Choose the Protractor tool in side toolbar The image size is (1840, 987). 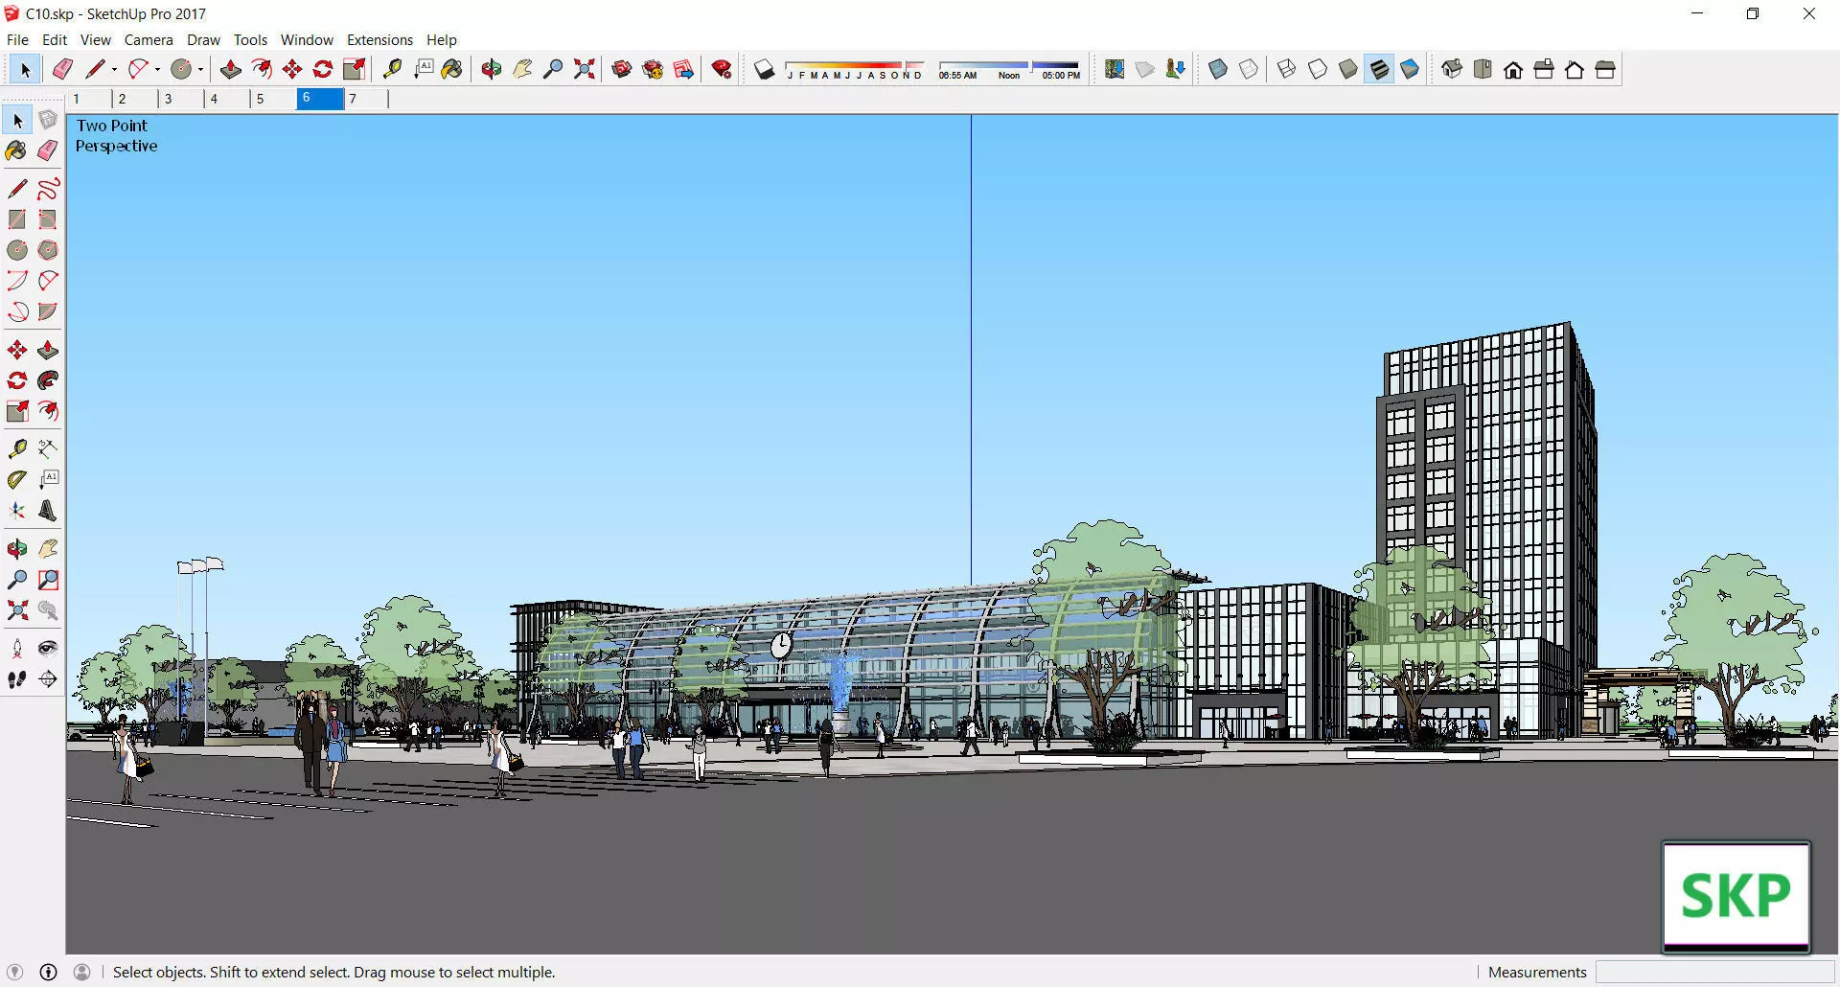[x=17, y=480]
